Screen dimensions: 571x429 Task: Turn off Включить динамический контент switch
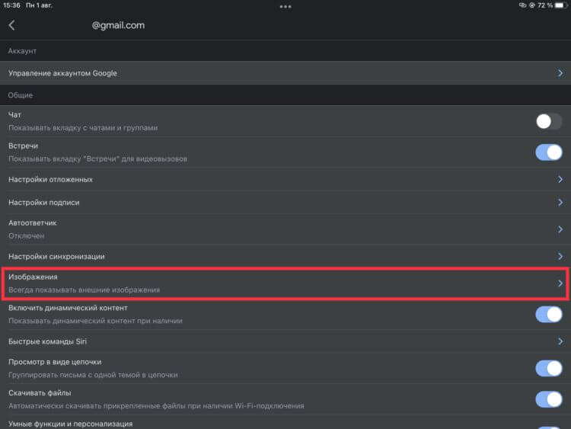(x=549, y=314)
